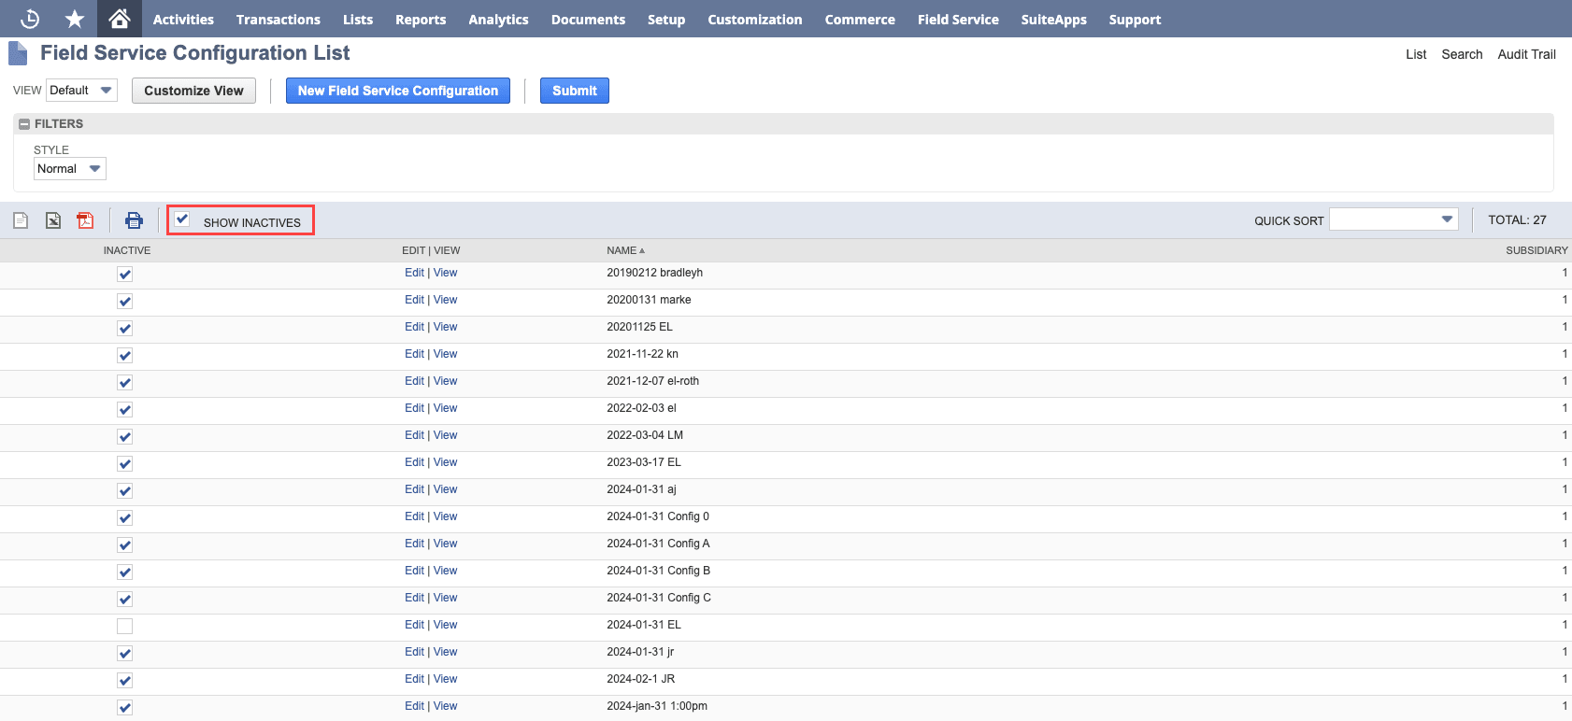The width and height of the screenshot is (1572, 721).
Task: Mark 2024-01-31 EL as inactive
Action: click(124, 626)
